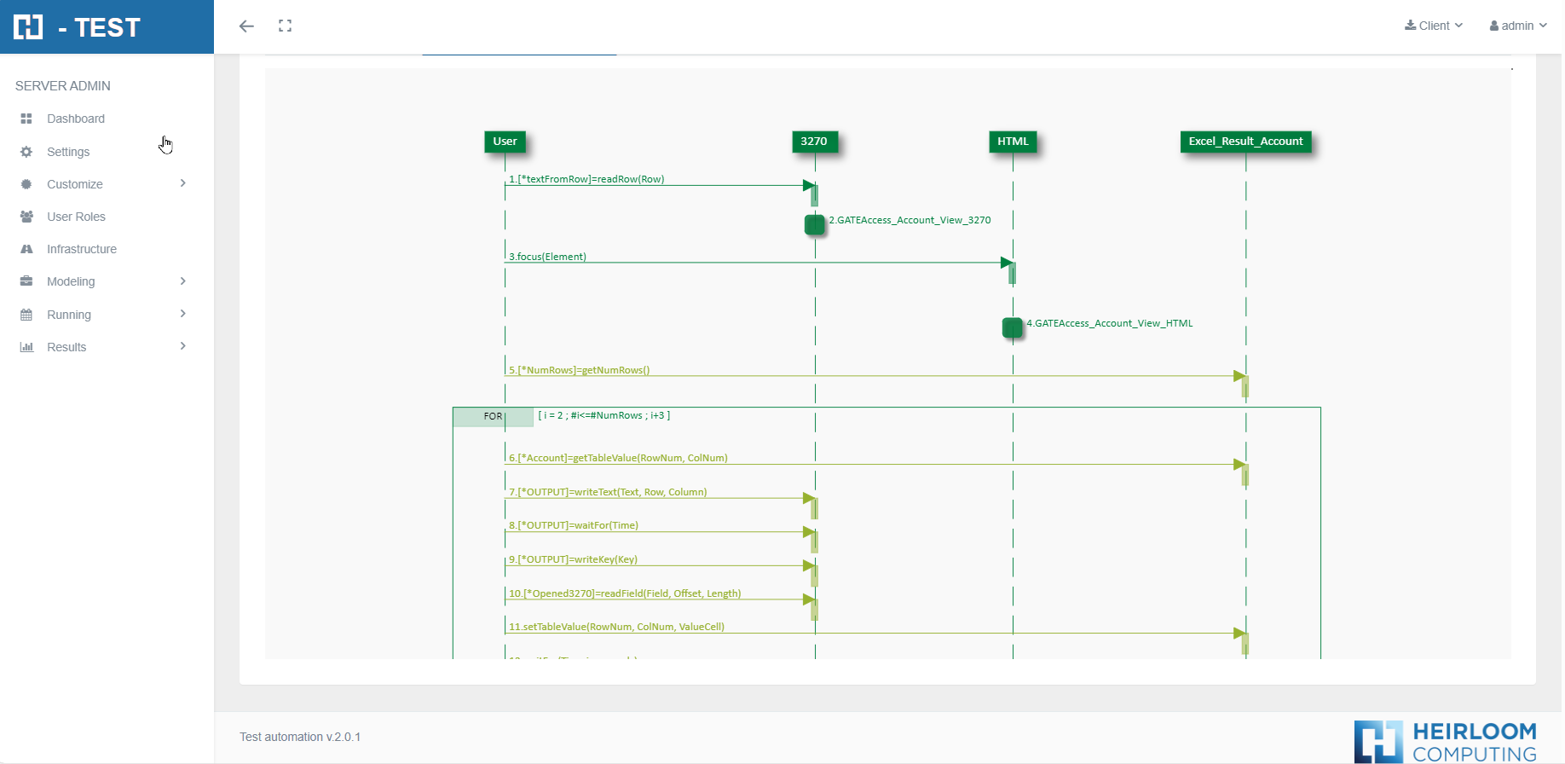Screen dimensions: 1565x764
Task: Expand the Results submenu chevron
Action: tap(182, 346)
